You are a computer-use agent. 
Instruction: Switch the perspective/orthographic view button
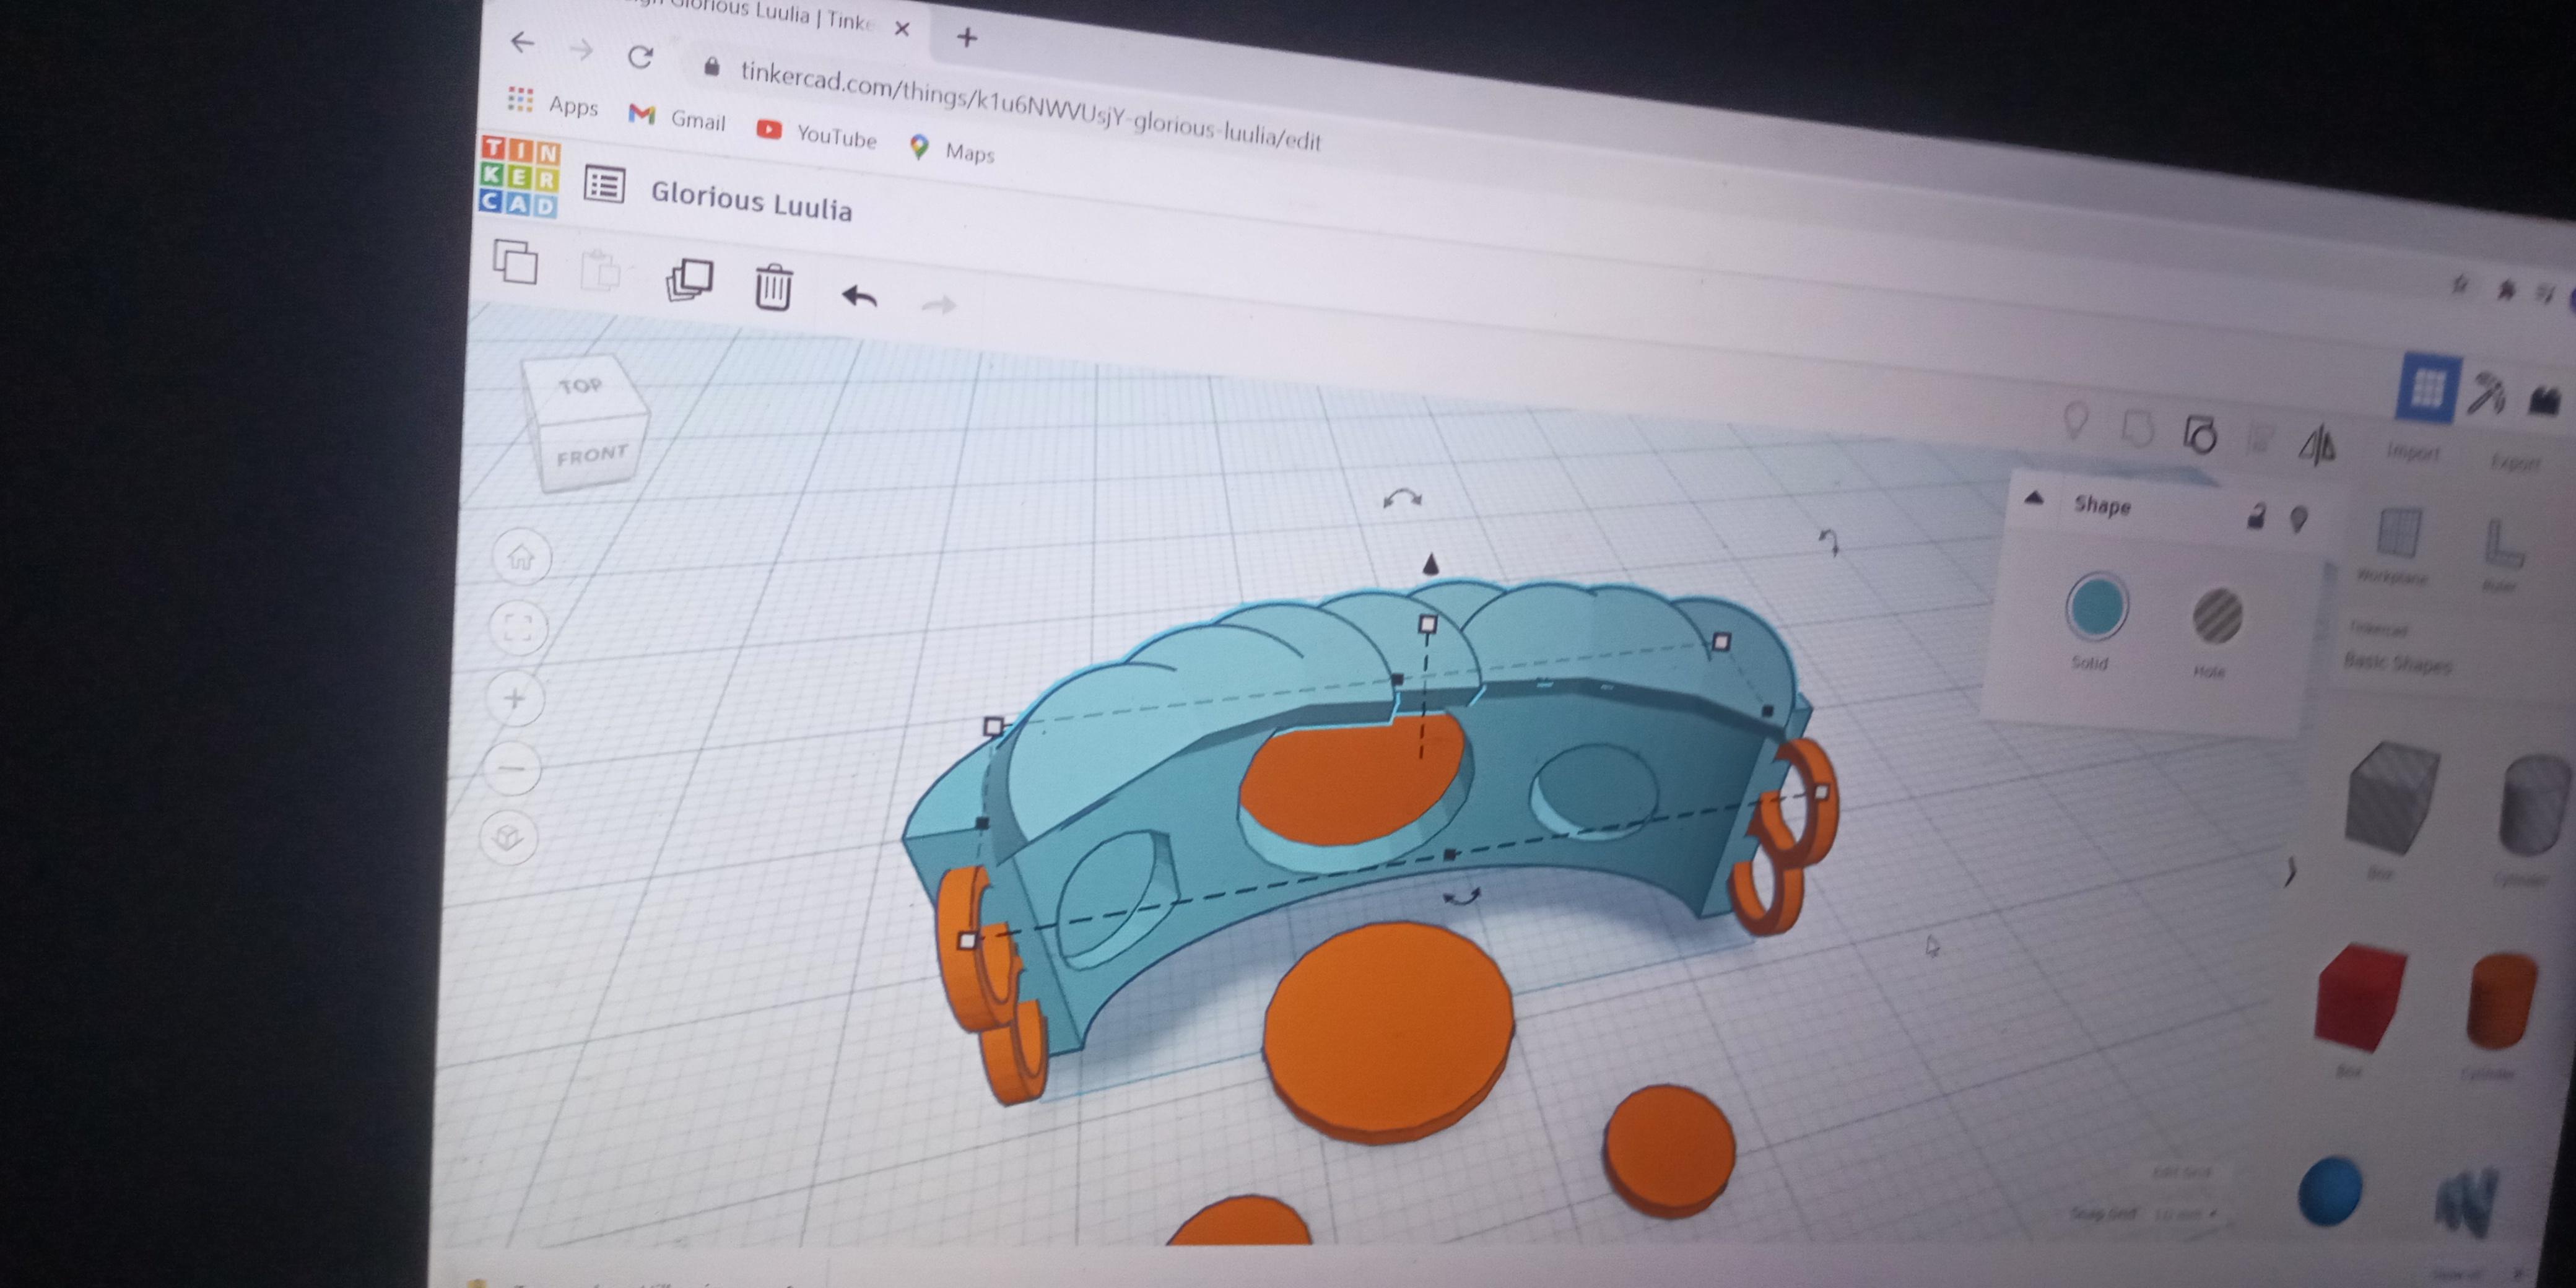[509, 837]
